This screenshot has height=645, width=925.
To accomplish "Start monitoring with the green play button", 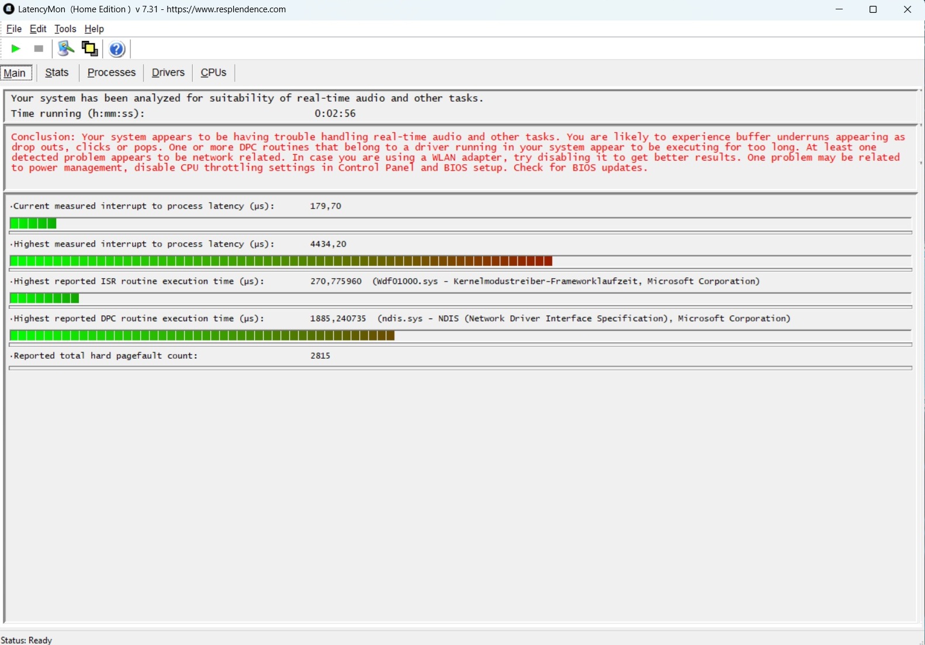I will (16, 49).
